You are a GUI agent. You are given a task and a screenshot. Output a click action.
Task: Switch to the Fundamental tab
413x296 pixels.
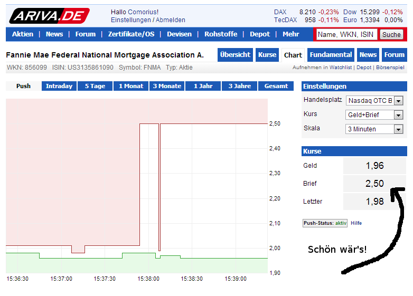click(331, 55)
